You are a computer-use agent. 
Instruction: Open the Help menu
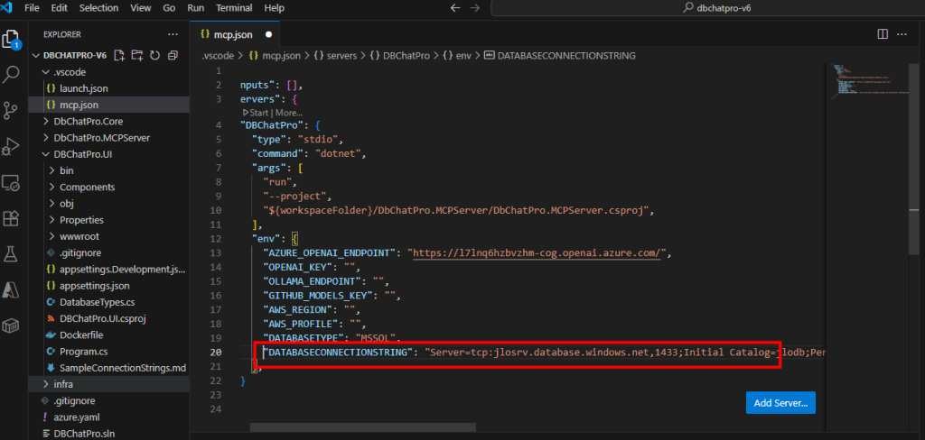pos(275,8)
